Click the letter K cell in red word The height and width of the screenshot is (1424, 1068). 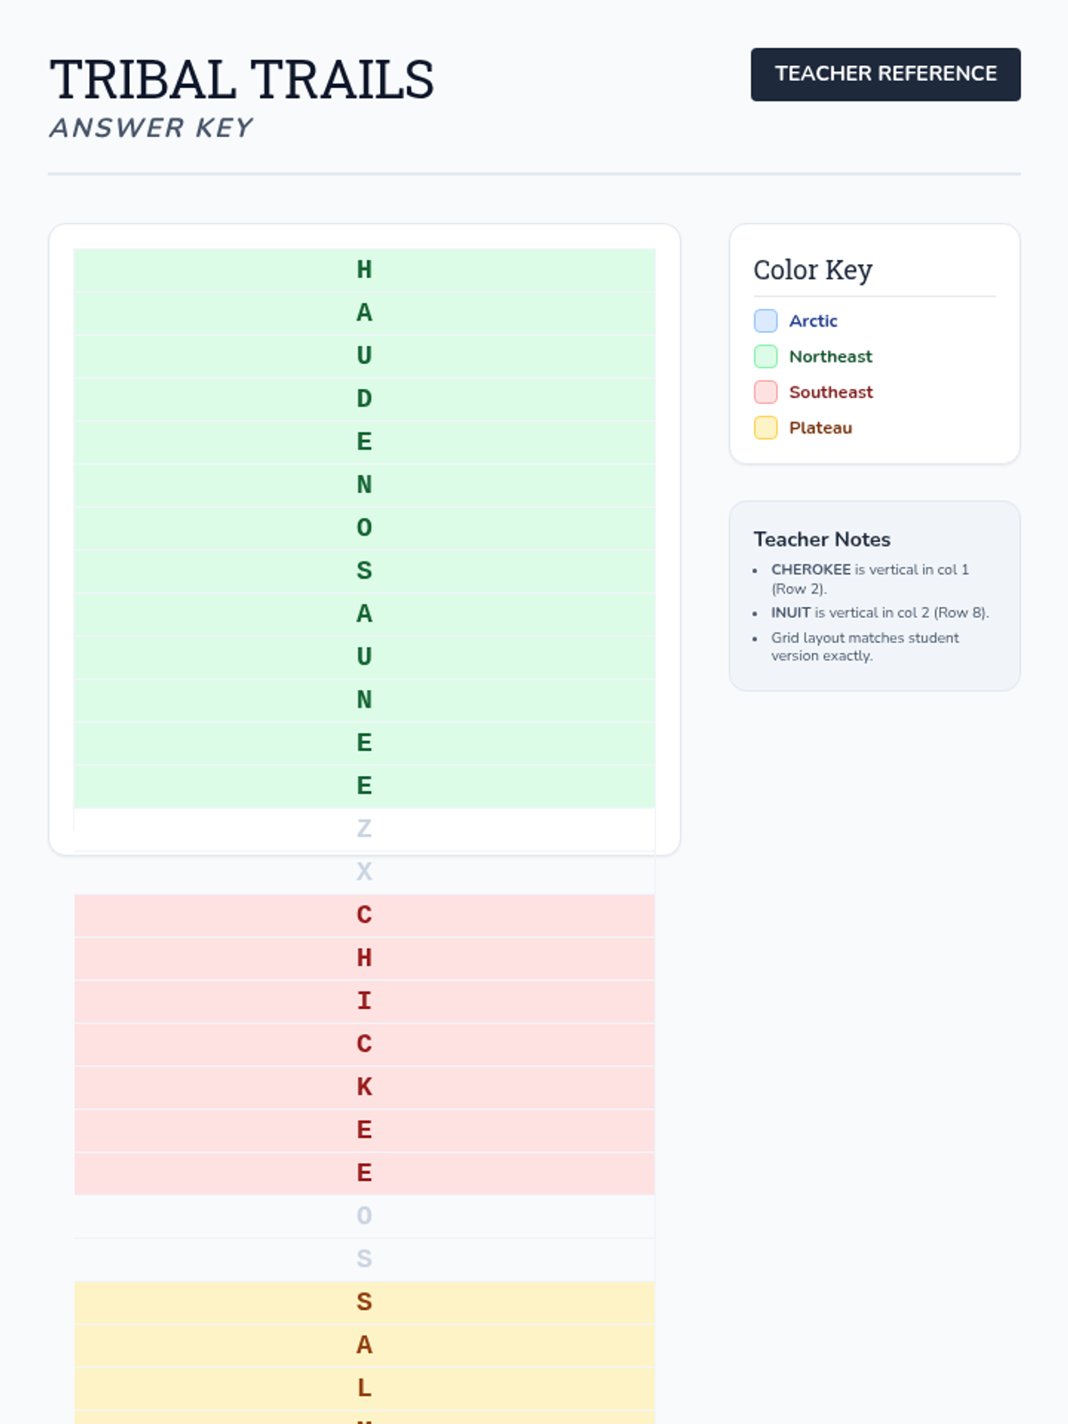[364, 1087]
